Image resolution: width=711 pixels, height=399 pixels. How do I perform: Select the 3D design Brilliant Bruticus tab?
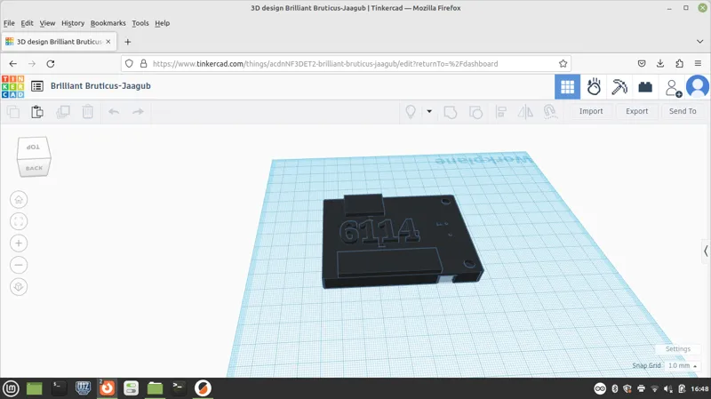pyautogui.click(x=59, y=42)
